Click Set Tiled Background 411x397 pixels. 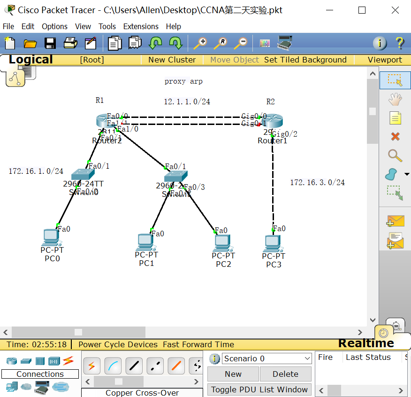[x=305, y=60]
